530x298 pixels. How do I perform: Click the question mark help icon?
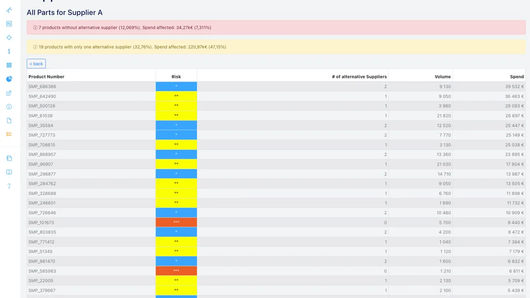point(9,186)
